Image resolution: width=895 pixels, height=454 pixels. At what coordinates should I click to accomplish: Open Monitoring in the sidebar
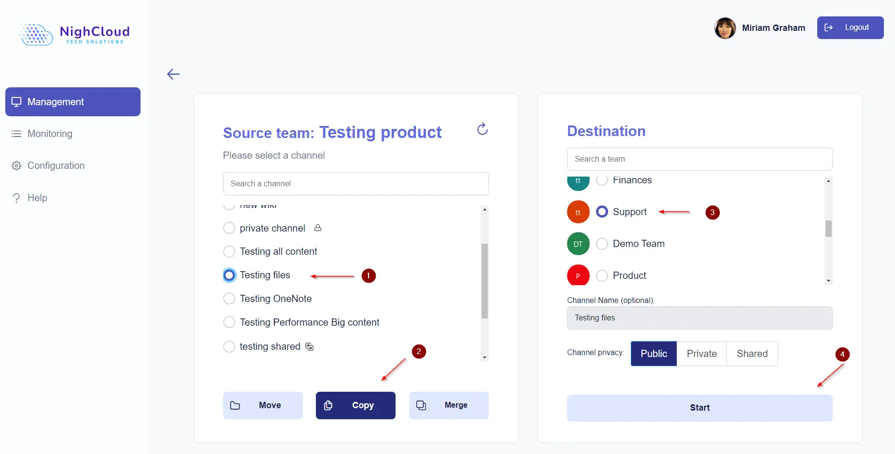[50, 134]
